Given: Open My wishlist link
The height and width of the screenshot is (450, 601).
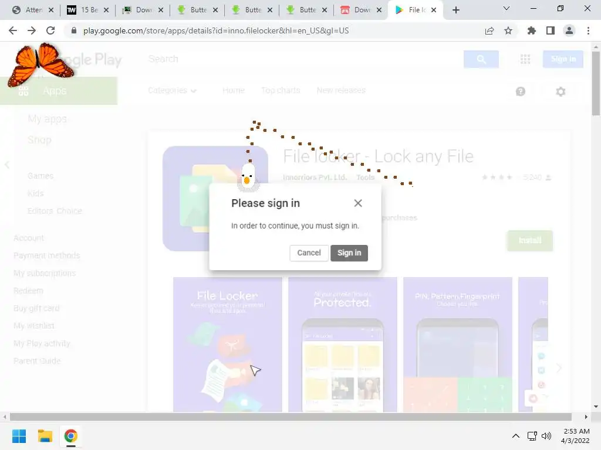Looking at the screenshot, I should 33,326.
